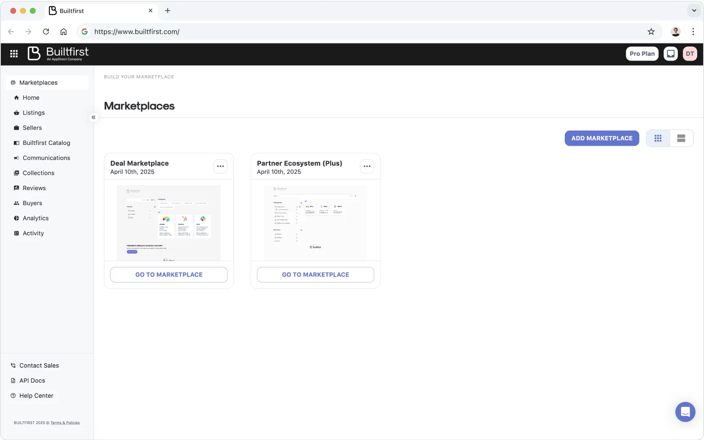Viewport: 704px width, 440px height.
Task: Open a new browser tab
Action: point(167,11)
